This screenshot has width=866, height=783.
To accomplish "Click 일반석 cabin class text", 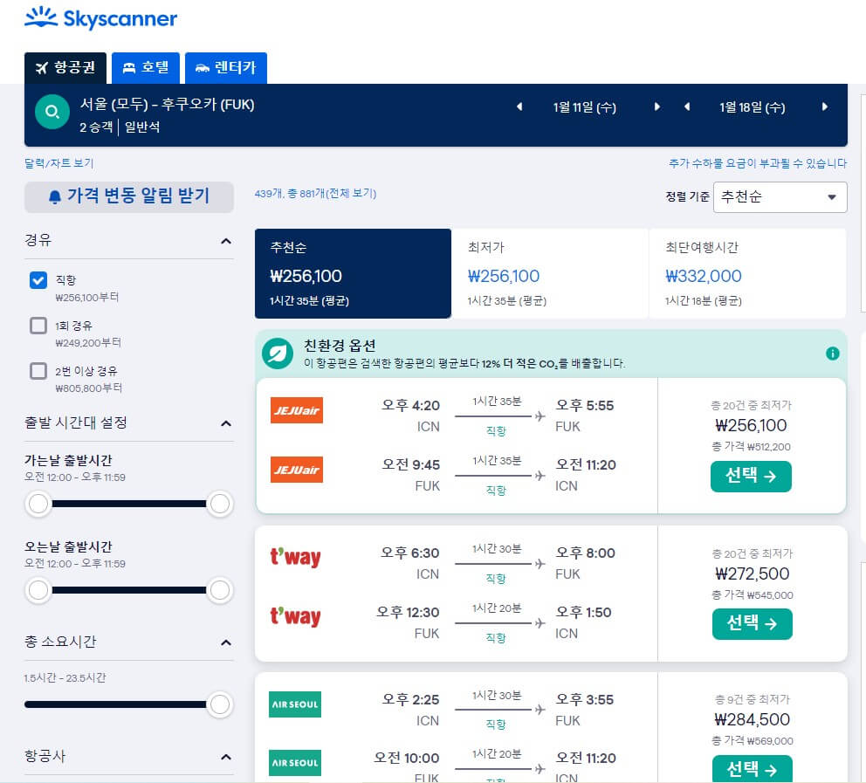I will (x=142, y=127).
